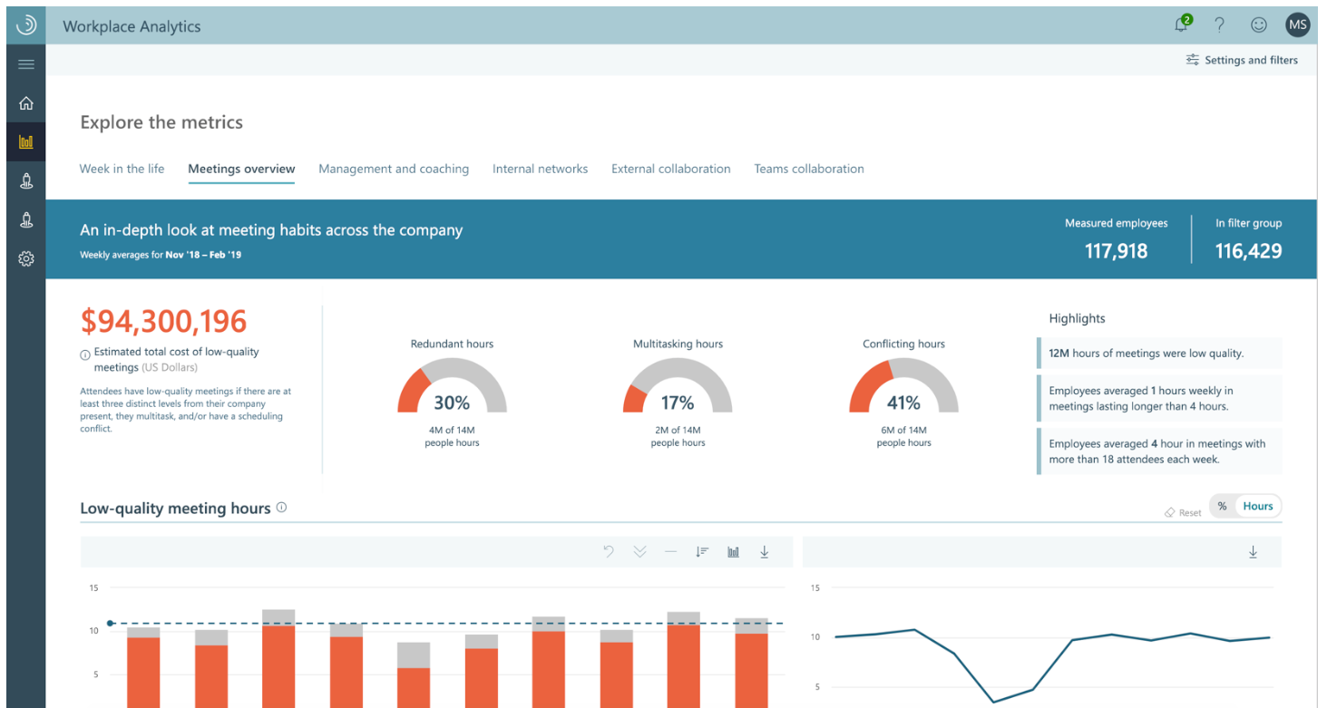Open the Home page from sidebar

26,103
